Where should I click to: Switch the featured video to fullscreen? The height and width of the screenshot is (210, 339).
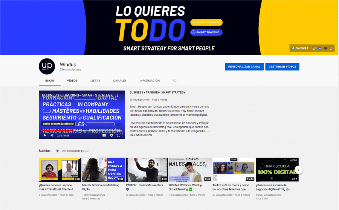click(x=119, y=135)
